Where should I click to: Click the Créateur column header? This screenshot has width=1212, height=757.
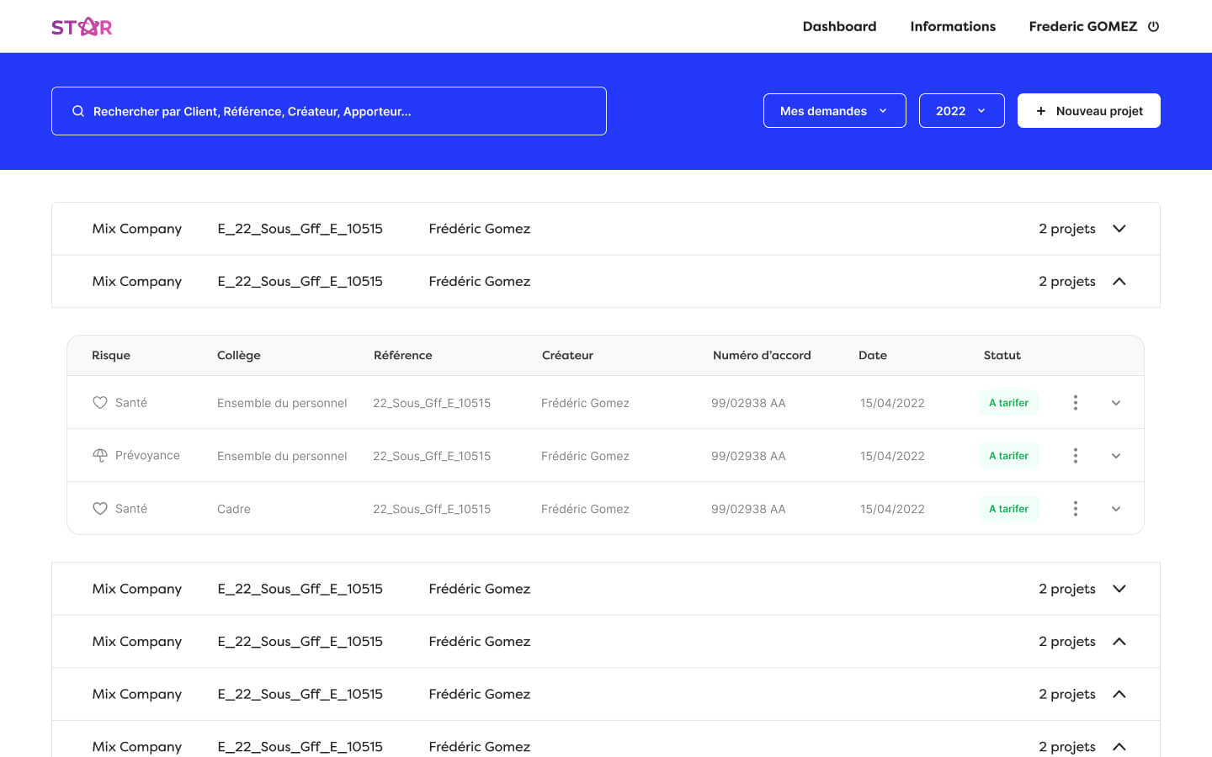click(567, 356)
